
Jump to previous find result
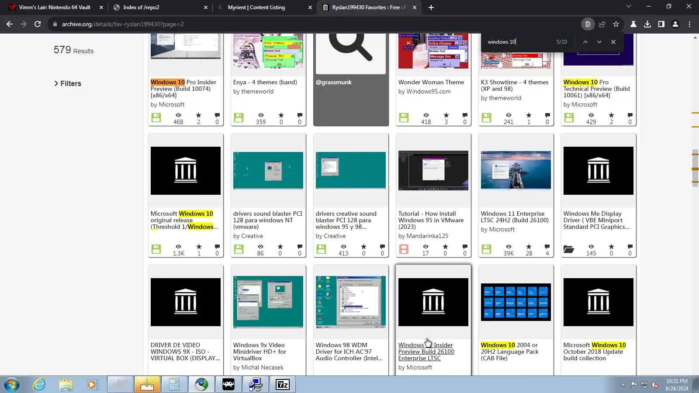[x=585, y=42]
